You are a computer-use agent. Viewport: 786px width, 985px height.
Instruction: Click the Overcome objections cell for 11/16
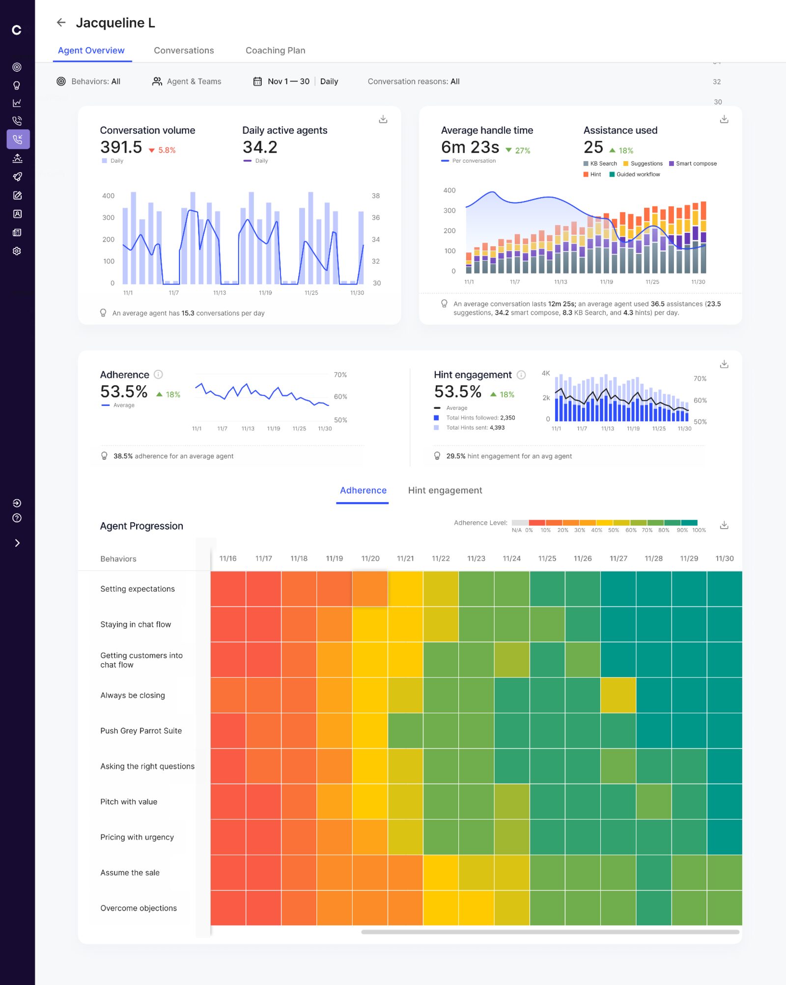click(x=228, y=908)
